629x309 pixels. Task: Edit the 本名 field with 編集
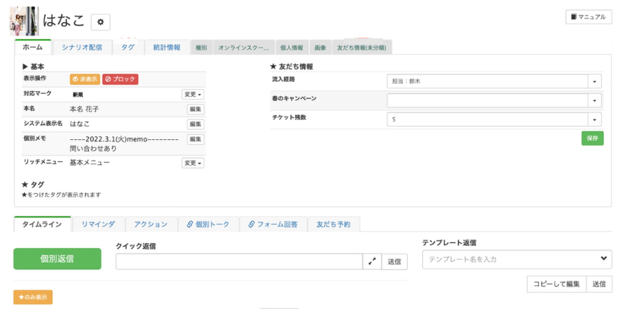click(195, 109)
